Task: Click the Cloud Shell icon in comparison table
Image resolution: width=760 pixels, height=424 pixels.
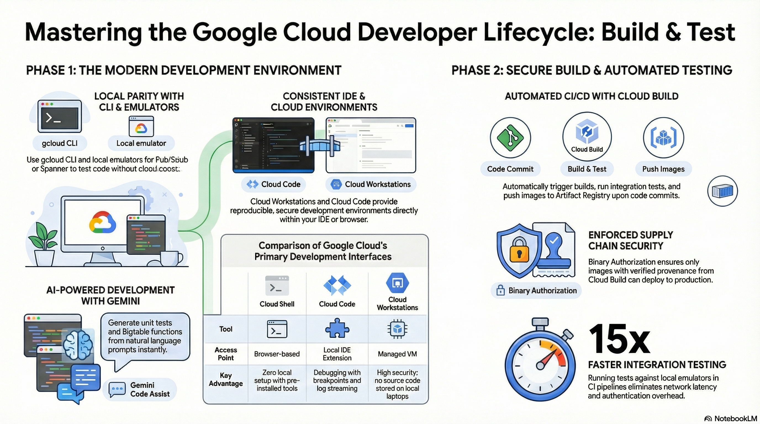Action: pos(277,285)
